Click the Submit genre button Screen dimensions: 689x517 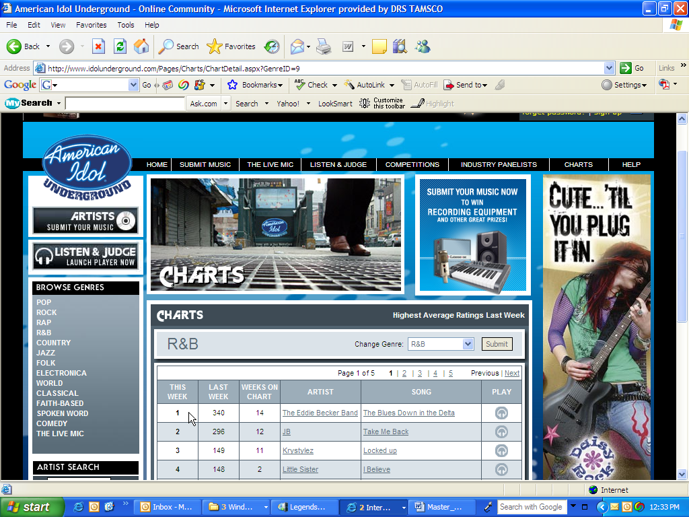coord(497,344)
